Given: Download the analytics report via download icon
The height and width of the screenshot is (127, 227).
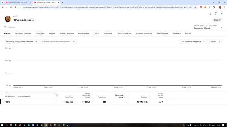Looking at the screenshot, I should pos(210,13).
